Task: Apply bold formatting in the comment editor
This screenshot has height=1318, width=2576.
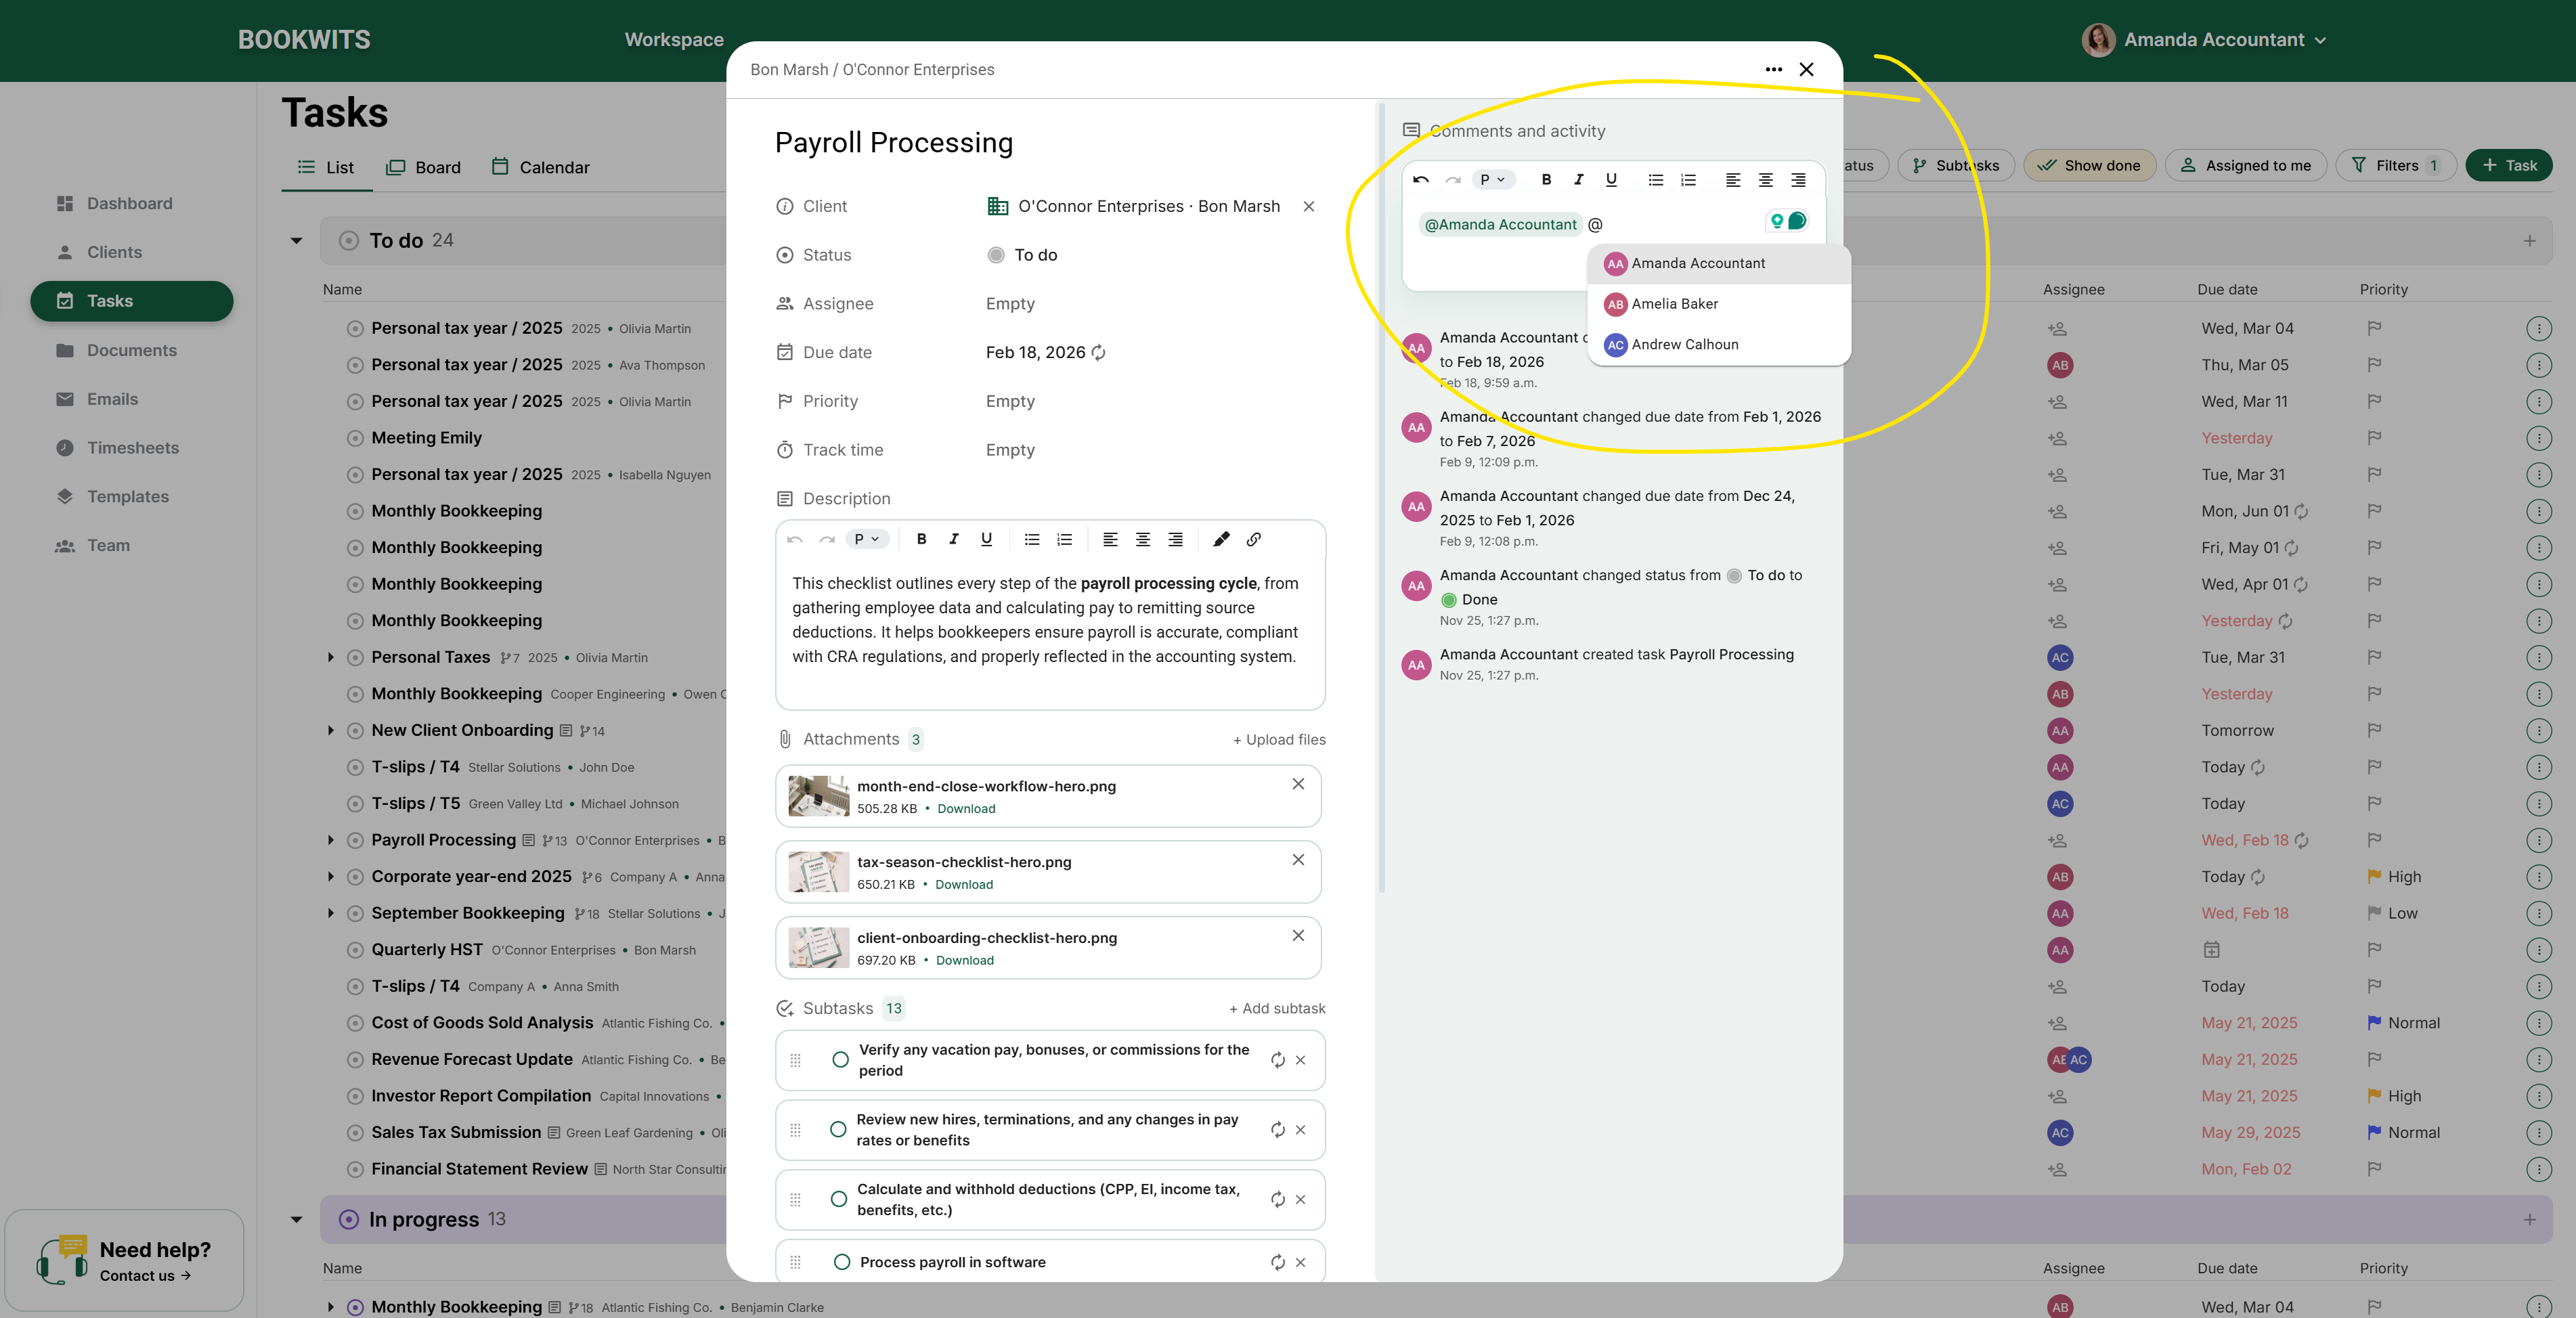Action: (x=1546, y=180)
